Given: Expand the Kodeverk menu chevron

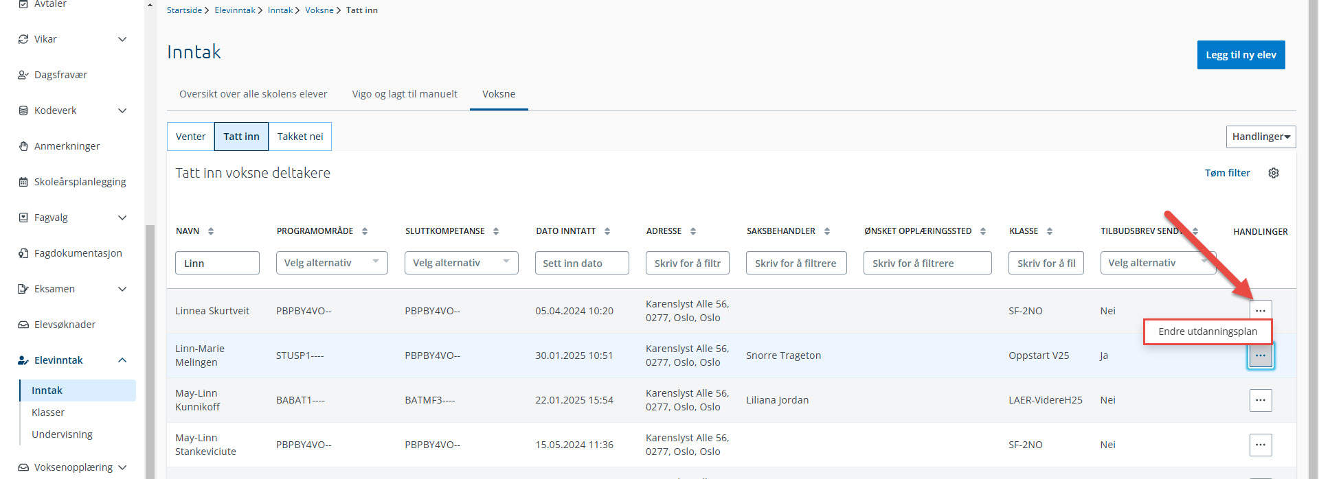Looking at the screenshot, I should pyautogui.click(x=122, y=110).
